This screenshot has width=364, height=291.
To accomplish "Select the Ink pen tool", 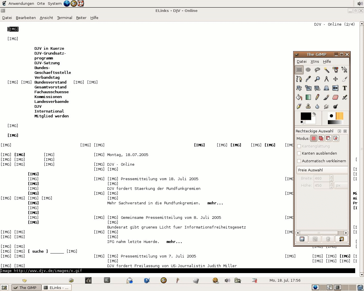I will [299, 106].
